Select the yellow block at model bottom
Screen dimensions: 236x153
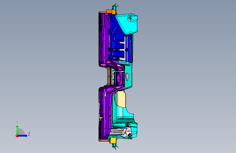coord(113,140)
